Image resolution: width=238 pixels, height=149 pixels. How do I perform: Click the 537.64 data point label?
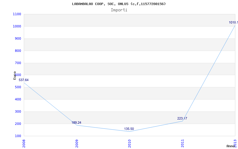24,80
